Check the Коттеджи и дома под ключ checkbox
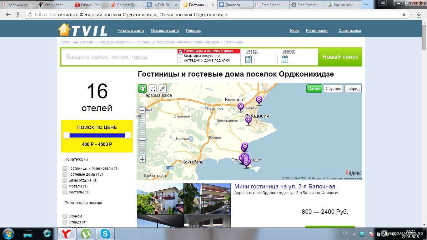 pyautogui.click(x=180, y=61)
